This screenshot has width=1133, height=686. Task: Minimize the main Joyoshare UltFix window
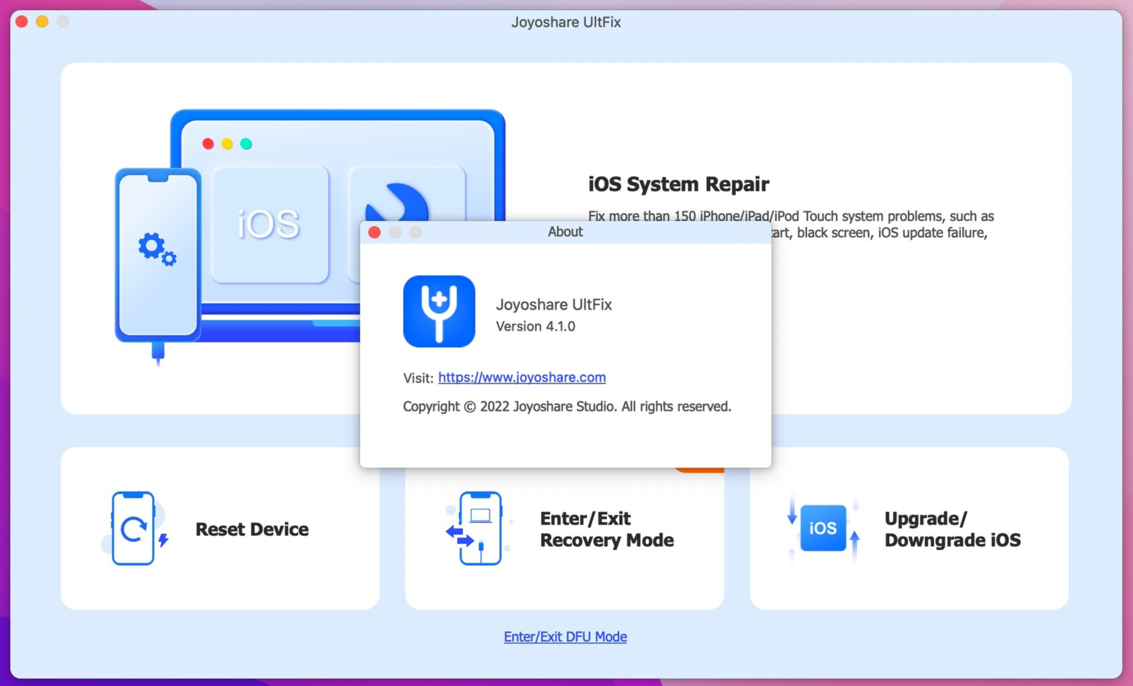(x=43, y=21)
